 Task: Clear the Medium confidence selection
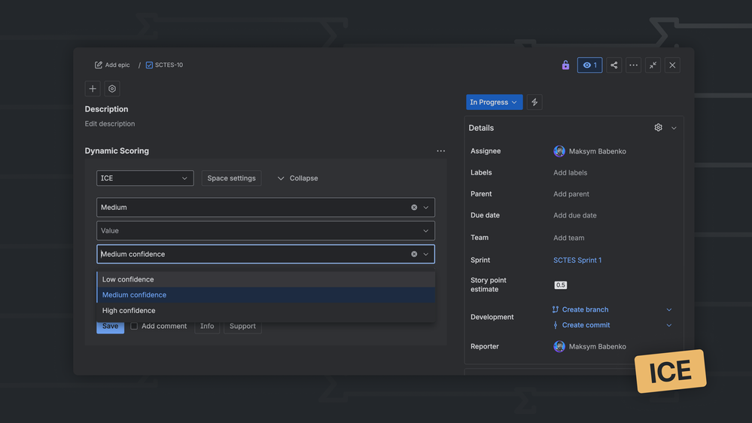click(x=414, y=254)
